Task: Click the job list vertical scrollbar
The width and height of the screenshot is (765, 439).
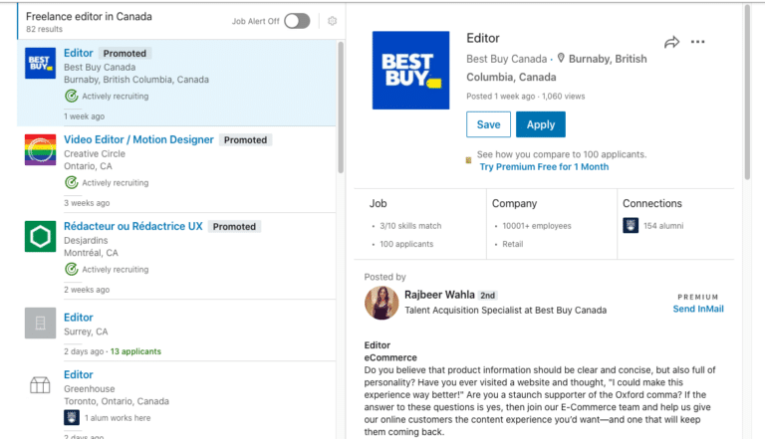Action: tap(341, 108)
